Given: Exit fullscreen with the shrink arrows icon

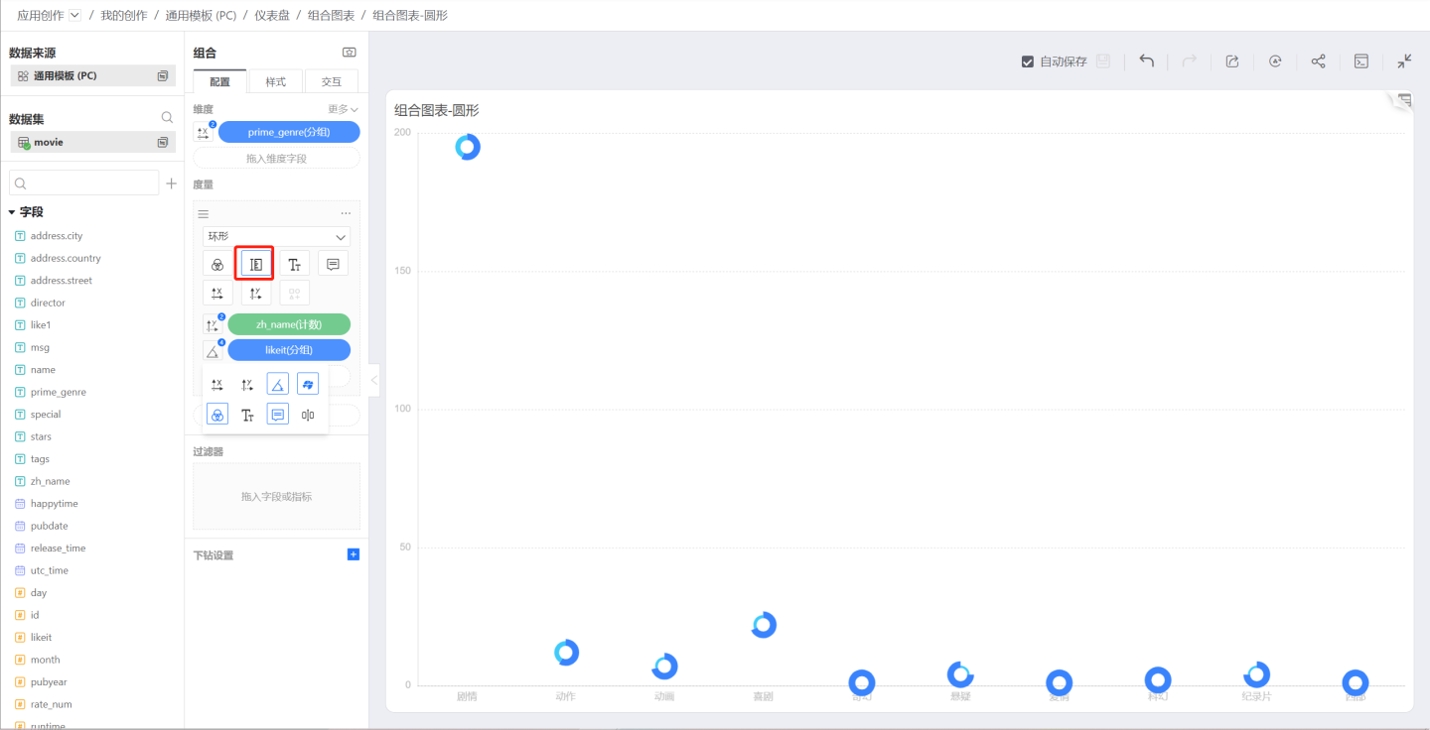Looking at the screenshot, I should (1404, 61).
